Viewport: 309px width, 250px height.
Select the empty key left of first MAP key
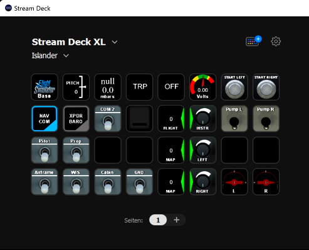point(140,150)
